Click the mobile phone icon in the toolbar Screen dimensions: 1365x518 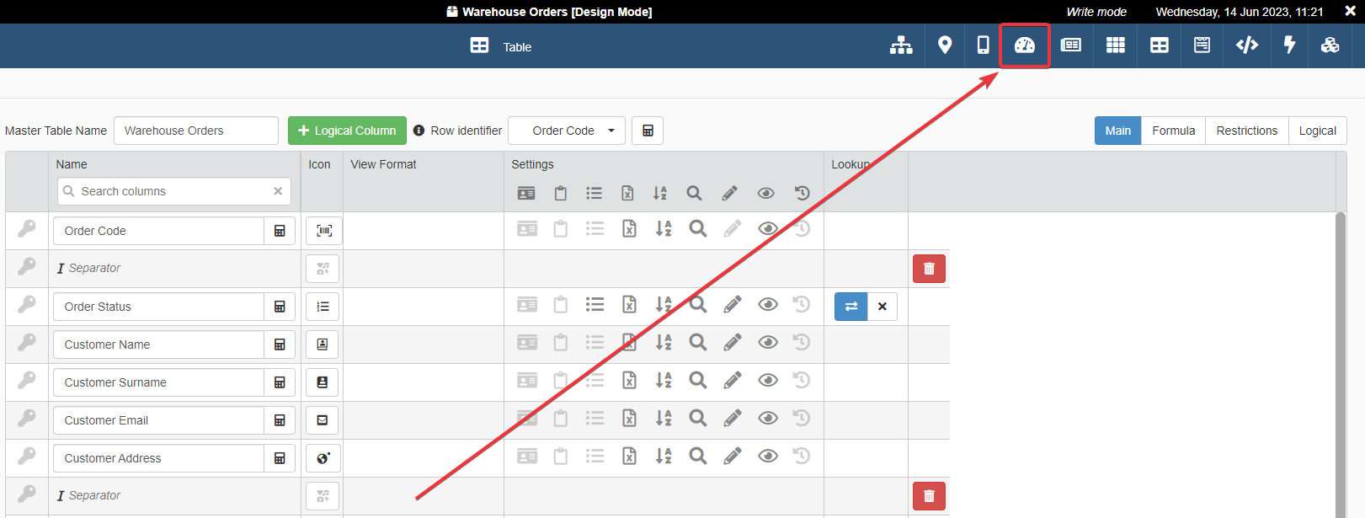(983, 45)
